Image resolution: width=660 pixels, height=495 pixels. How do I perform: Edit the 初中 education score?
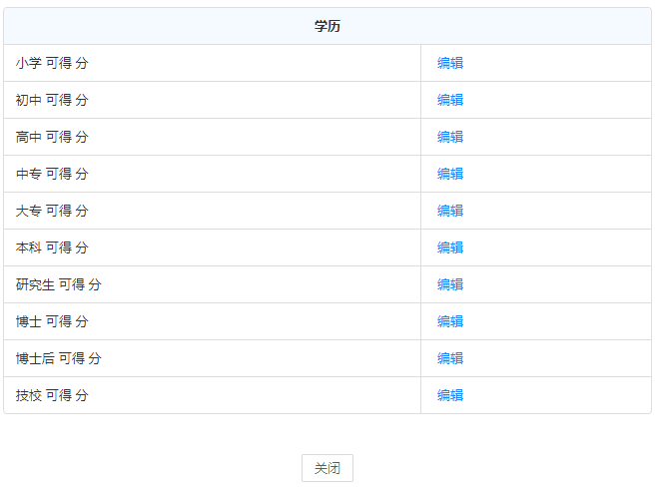[449, 100]
